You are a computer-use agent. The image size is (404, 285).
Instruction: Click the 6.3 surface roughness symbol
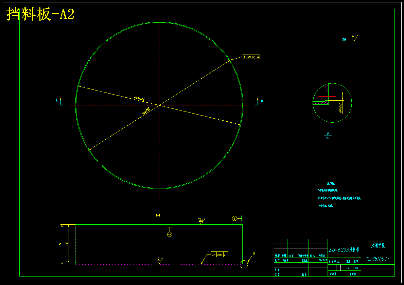(x=354, y=38)
